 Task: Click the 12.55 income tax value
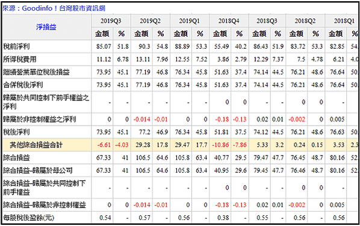[x=182, y=60]
